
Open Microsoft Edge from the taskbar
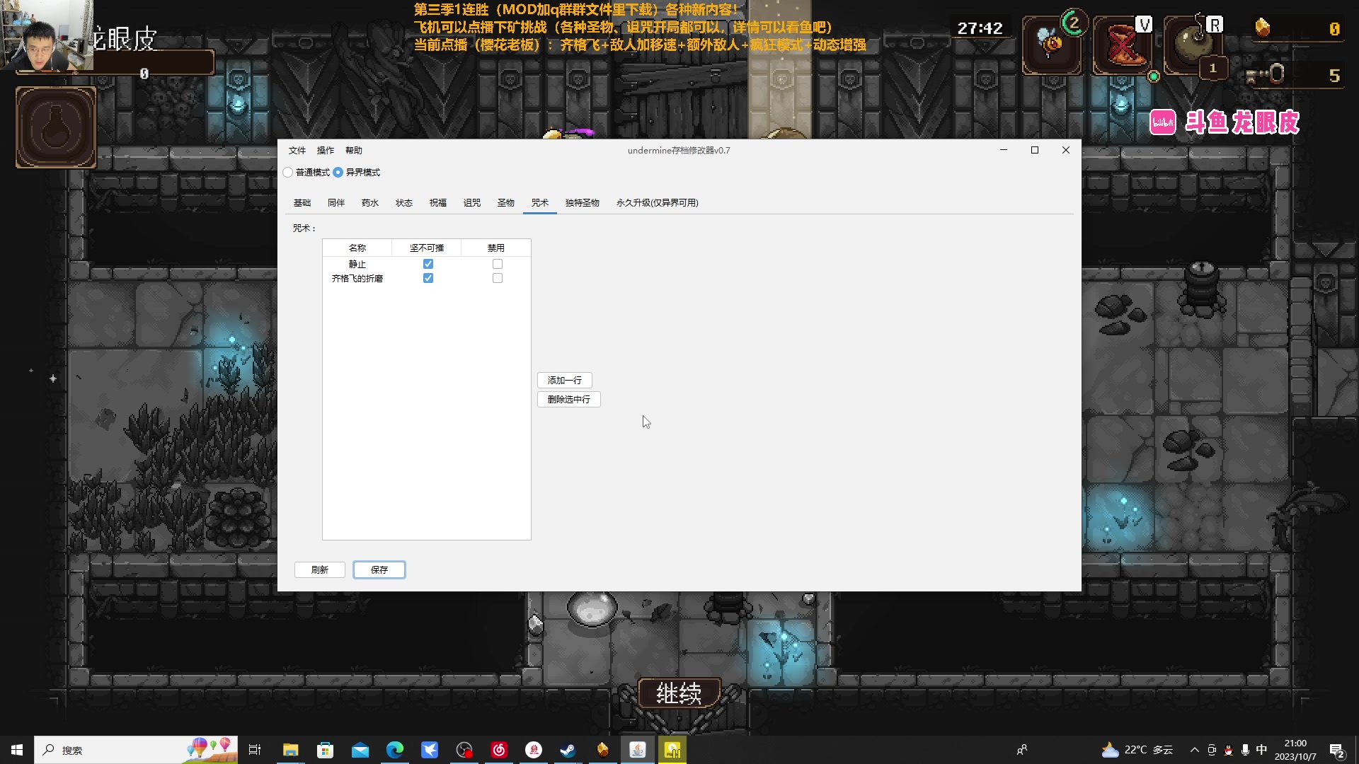395,750
